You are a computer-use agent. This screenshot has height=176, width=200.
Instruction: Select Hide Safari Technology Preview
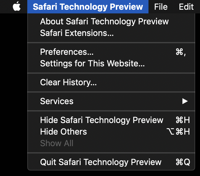tap(111, 120)
